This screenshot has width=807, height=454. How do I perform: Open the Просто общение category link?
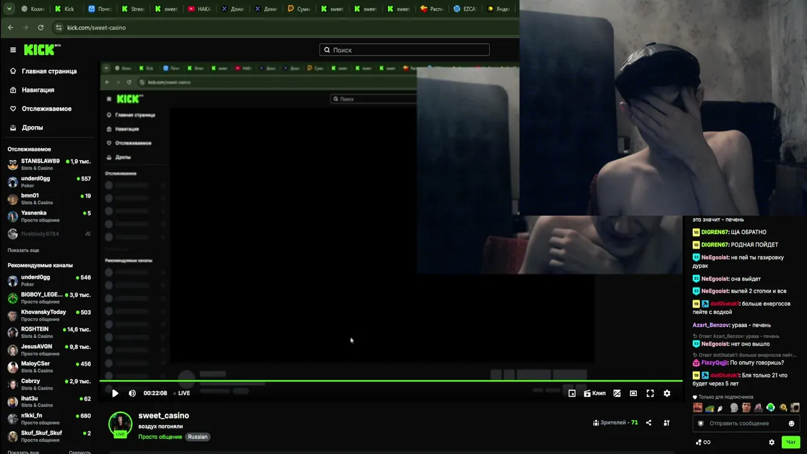(x=161, y=436)
